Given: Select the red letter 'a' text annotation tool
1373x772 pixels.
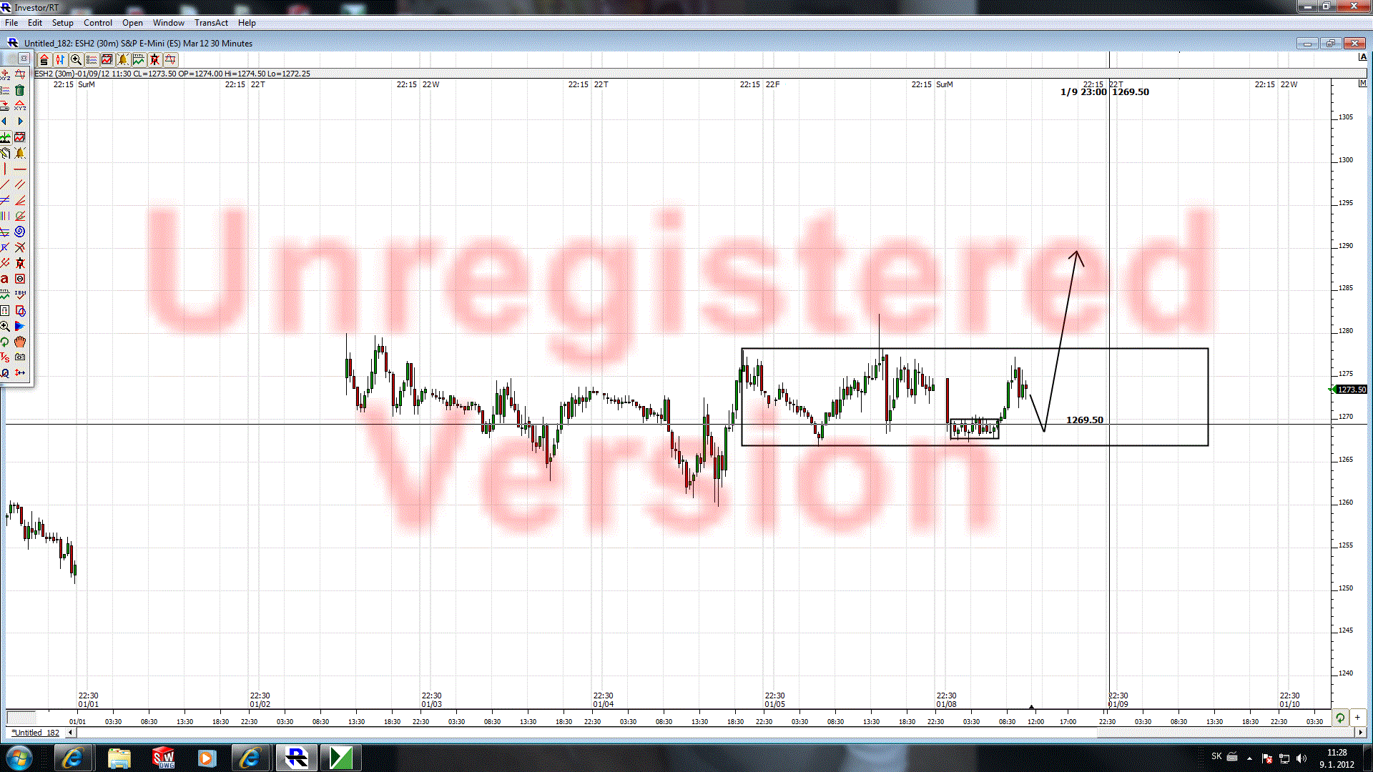Looking at the screenshot, I should 5,279.
